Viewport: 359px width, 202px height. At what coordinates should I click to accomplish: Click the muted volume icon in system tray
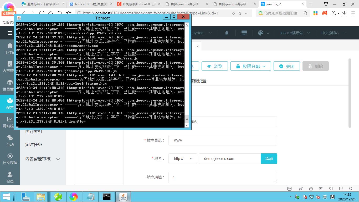[x=318, y=197]
